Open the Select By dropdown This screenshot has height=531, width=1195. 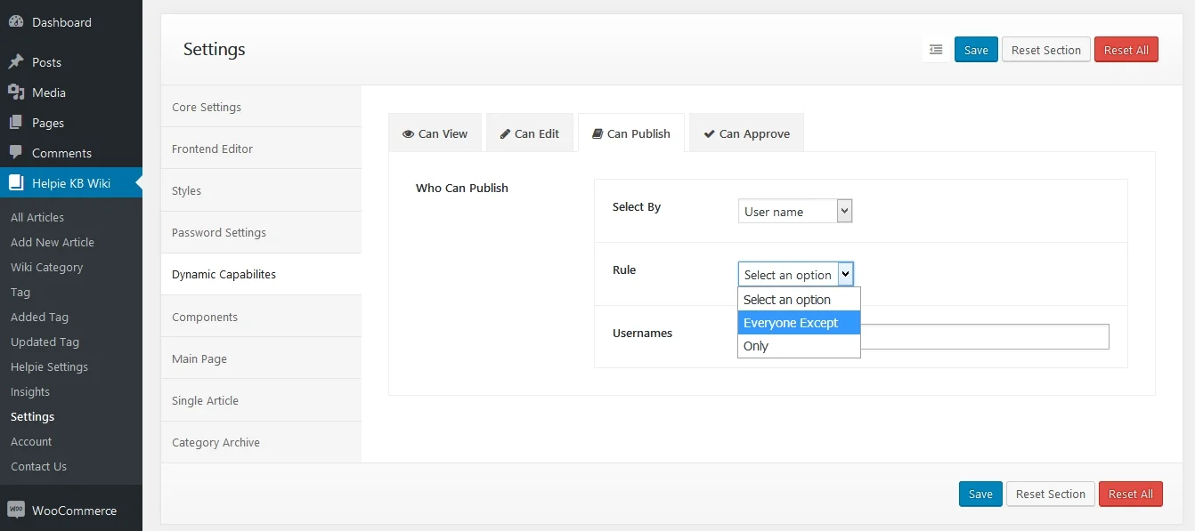[x=795, y=212]
